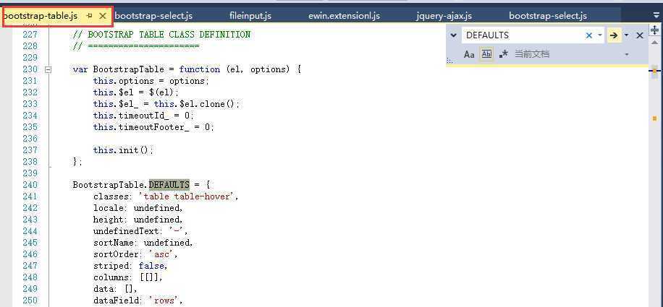Click the DEFAULTS search input field
663x307 pixels.
pos(523,35)
